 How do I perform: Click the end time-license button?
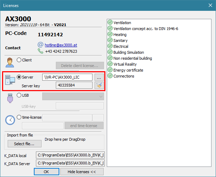84,126
